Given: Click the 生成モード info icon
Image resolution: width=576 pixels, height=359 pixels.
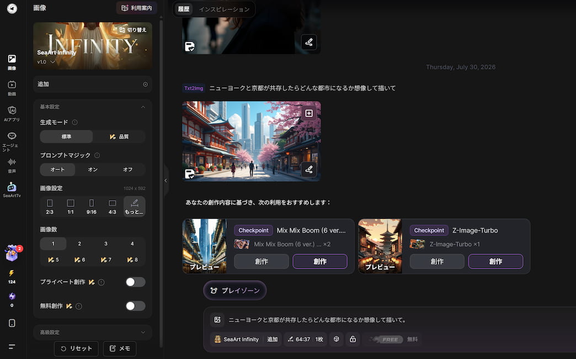Looking at the screenshot, I should pos(74,122).
